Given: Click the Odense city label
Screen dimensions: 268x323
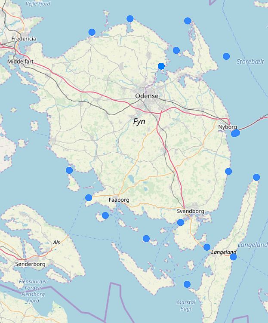Looking at the screenshot, I should tap(147, 96).
